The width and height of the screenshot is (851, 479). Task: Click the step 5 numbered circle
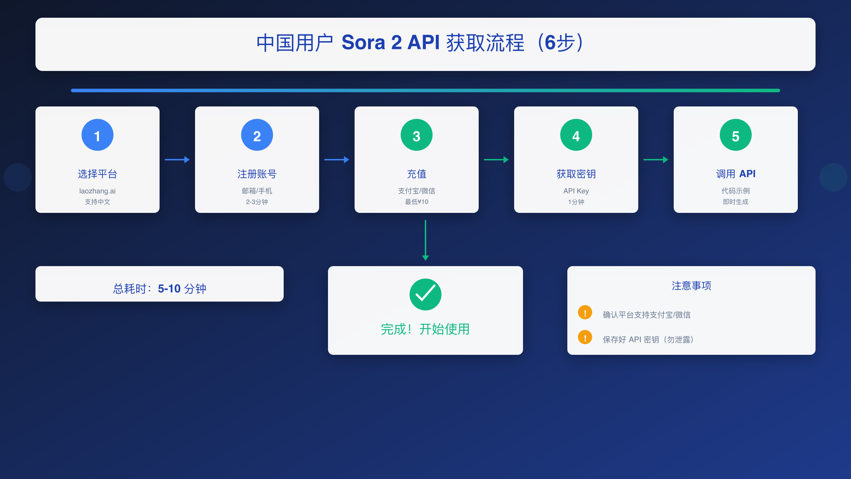click(735, 134)
